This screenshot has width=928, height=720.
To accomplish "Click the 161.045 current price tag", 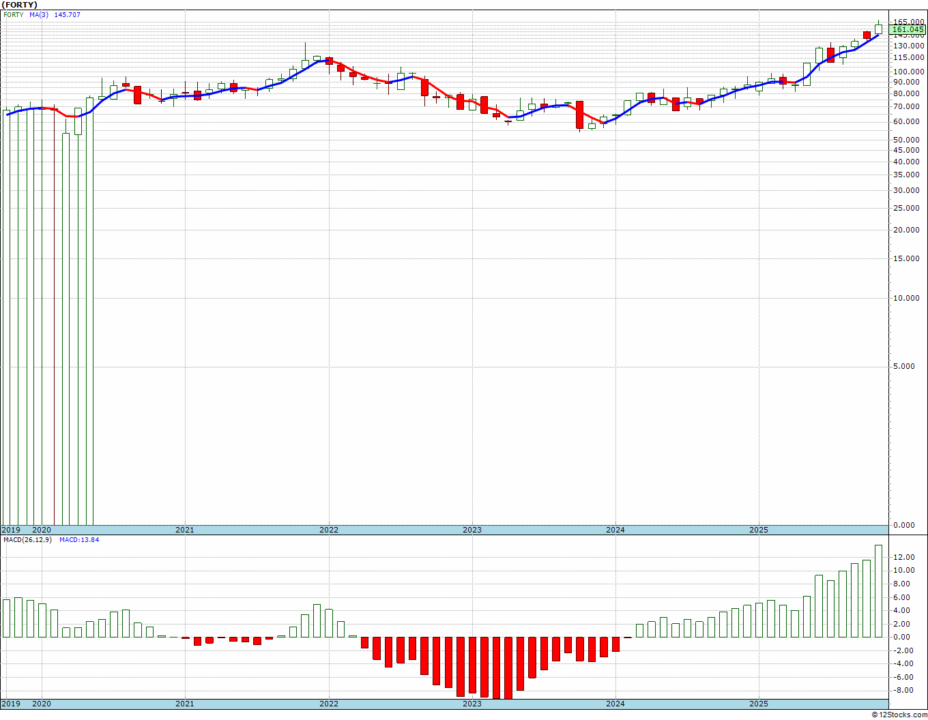I will 908,29.
